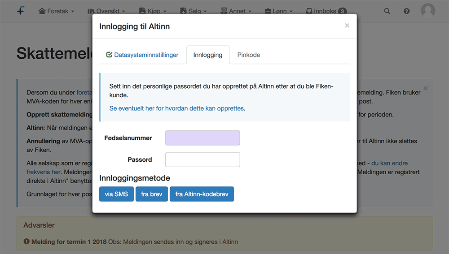449x254 pixels.
Task: Click checkmark icon beside Datasysteminnstillinger
Action: tap(109, 55)
